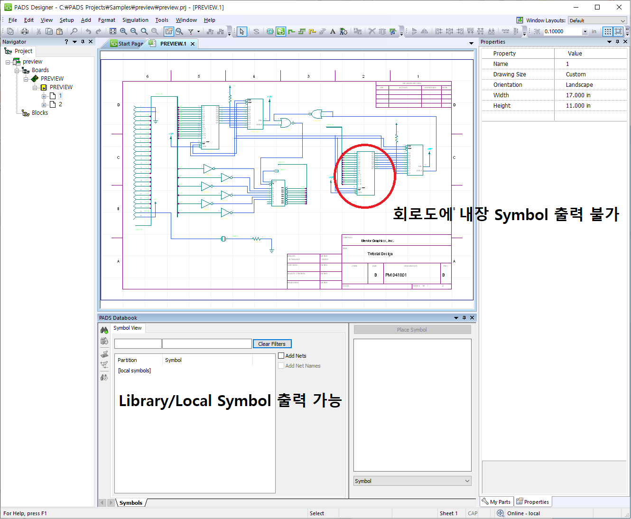Open the Symbol dropdown below the preview
Screen dimensions: 631x519
pos(412,481)
